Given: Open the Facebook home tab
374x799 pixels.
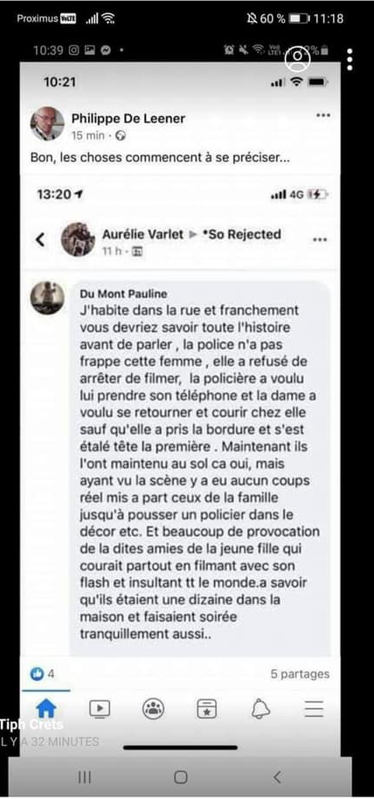Looking at the screenshot, I should click(x=46, y=708).
